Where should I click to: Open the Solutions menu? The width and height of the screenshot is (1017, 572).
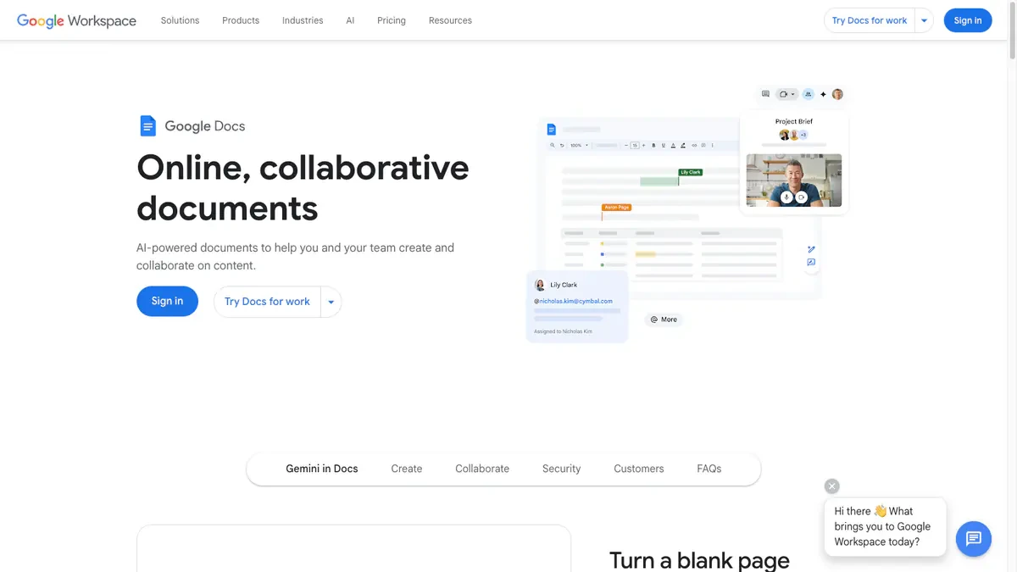[x=180, y=20]
